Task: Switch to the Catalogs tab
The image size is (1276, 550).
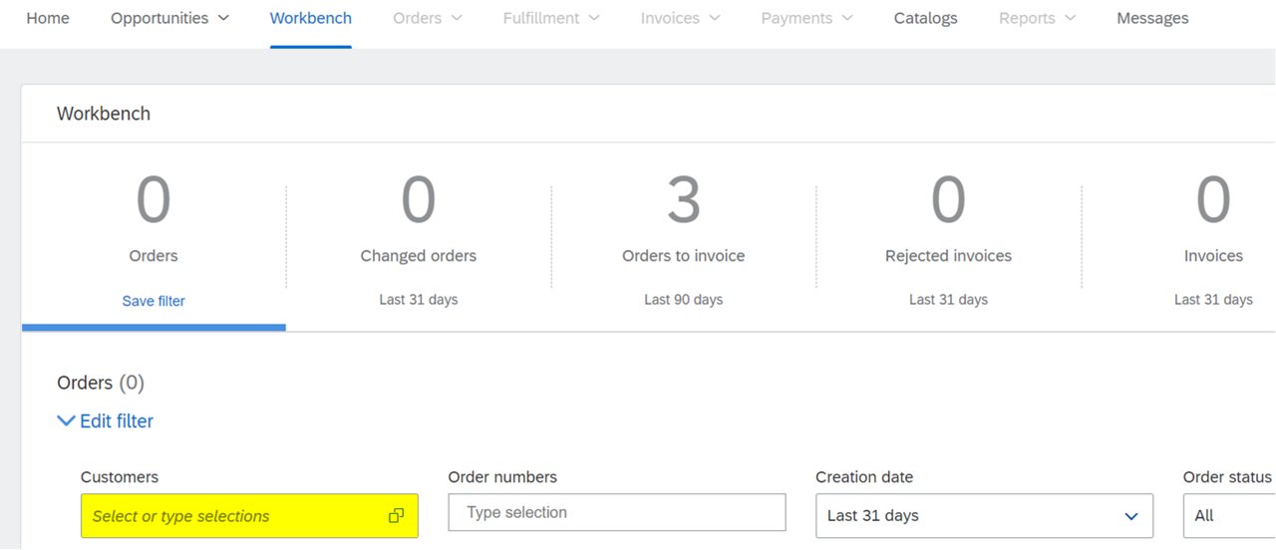Action: click(925, 18)
